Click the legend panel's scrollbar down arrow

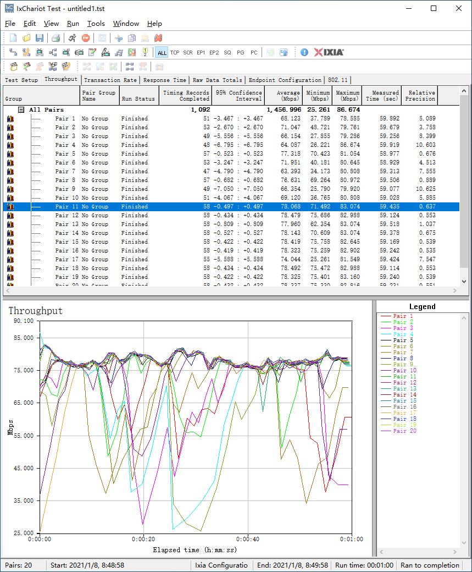point(464,543)
